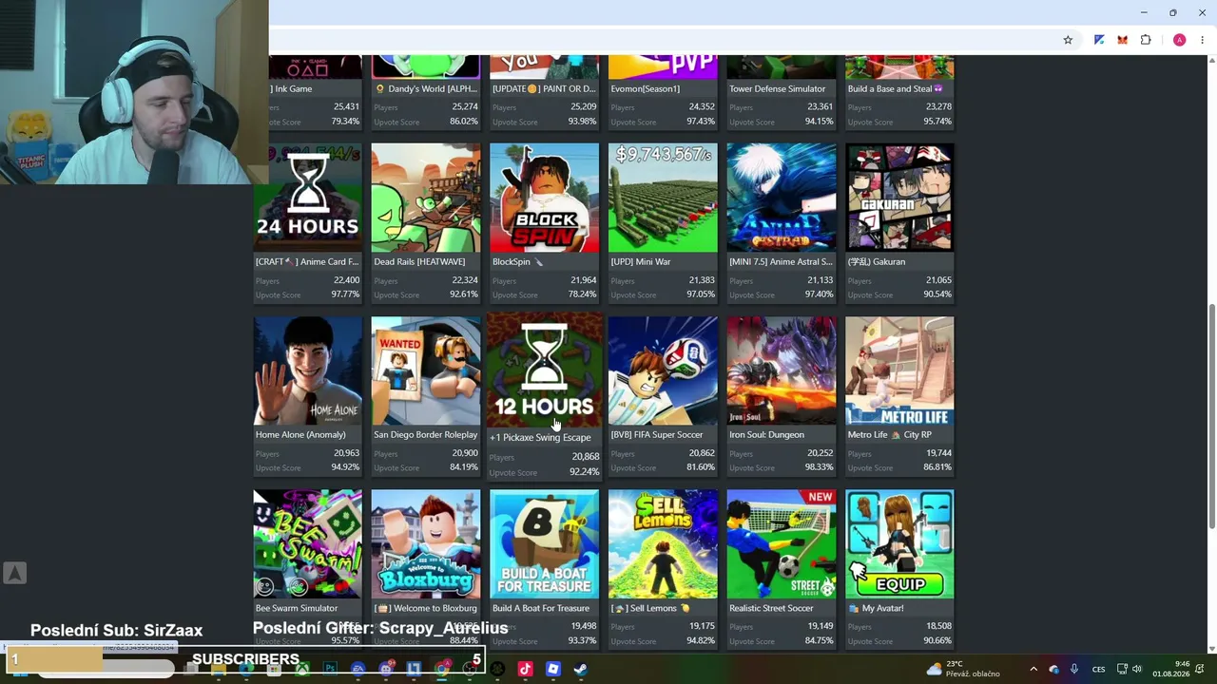This screenshot has width=1217, height=684.
Task: Click the [UPD] Mini War title
Action: point(641,261)
